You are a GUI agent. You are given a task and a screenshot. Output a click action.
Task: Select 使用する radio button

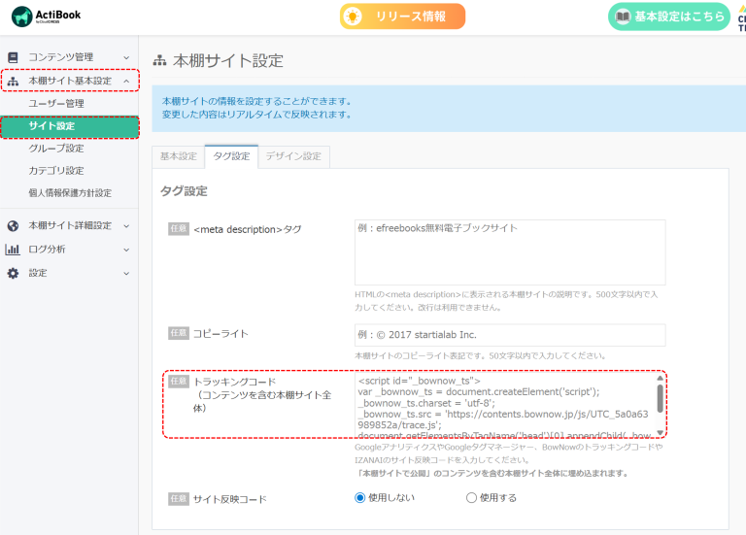(471, 498)
